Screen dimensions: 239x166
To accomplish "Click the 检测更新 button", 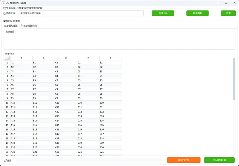I will [x=197, y=13].
